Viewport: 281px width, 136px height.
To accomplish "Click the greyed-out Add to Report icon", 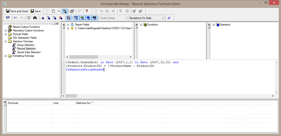I will (x=140, y=11).
